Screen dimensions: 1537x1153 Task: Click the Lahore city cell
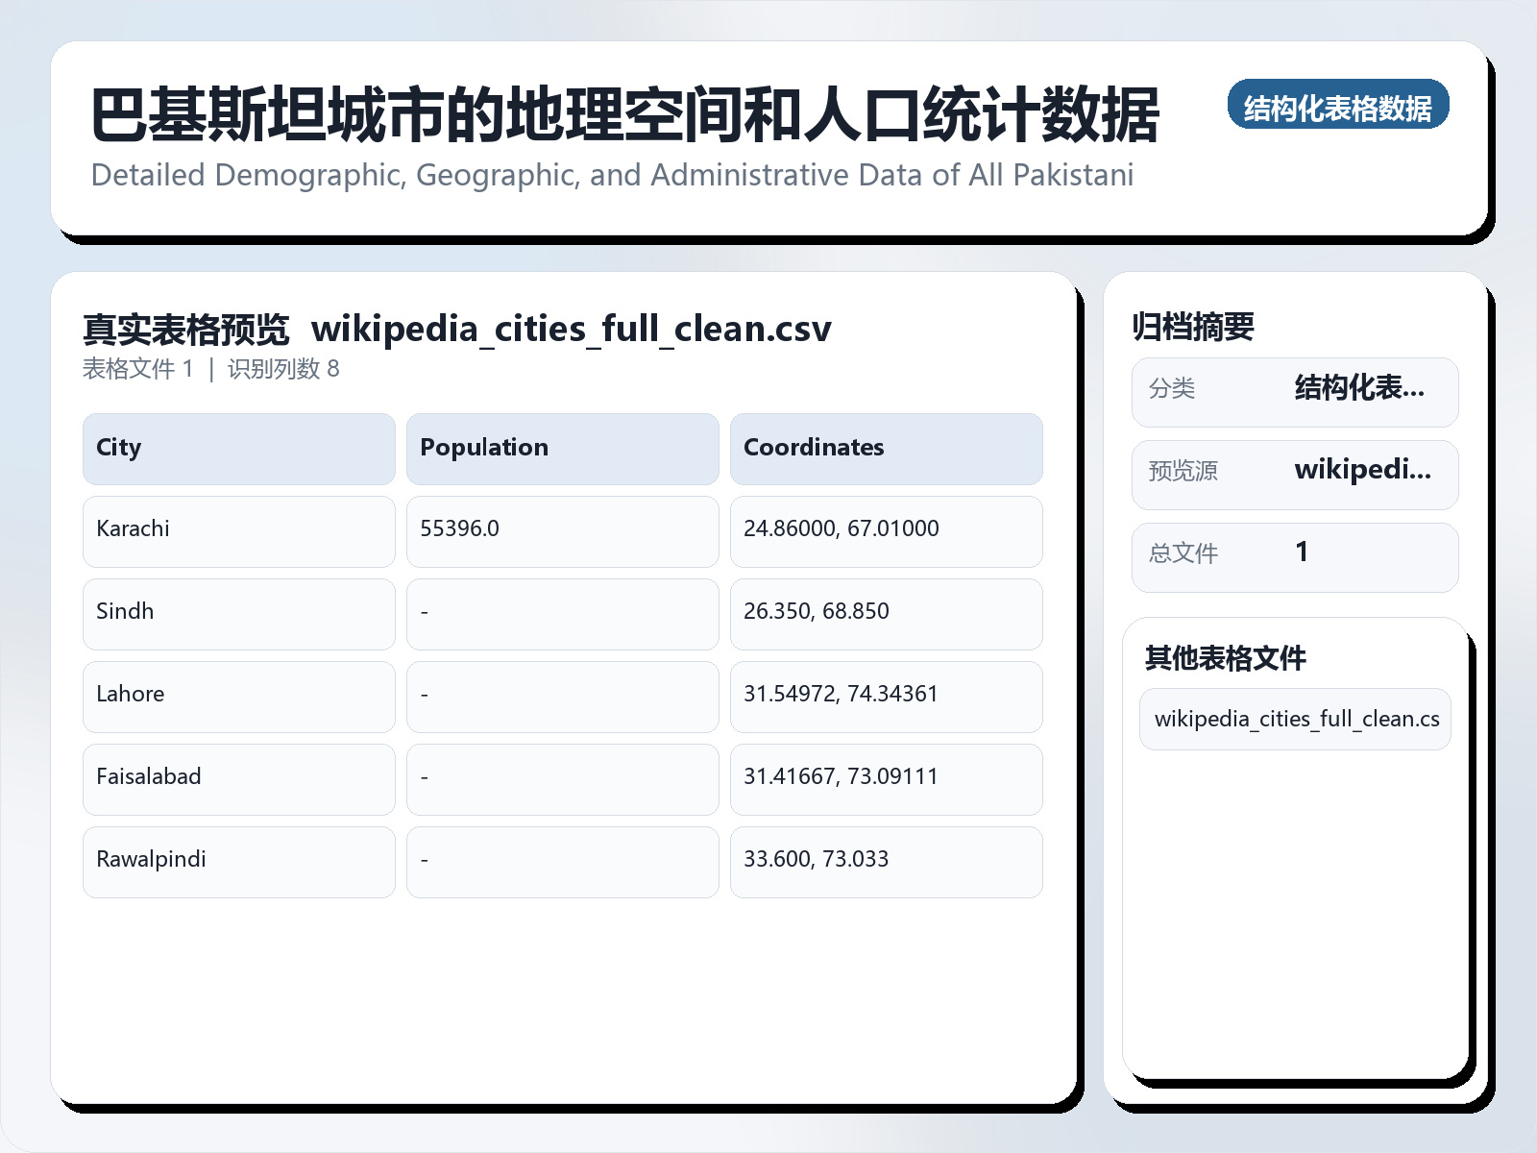238,696
